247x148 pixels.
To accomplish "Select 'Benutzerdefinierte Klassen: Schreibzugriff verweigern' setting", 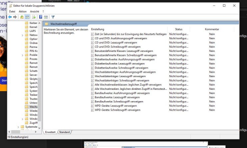I will [126, 55].
